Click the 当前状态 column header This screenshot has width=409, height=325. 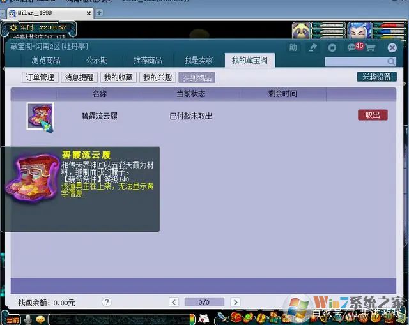tap(190, 94)
